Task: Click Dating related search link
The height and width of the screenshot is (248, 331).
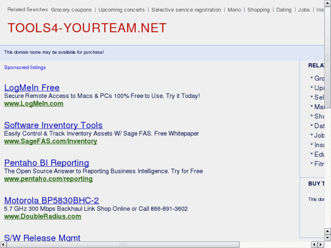Action: click(284, 10)
